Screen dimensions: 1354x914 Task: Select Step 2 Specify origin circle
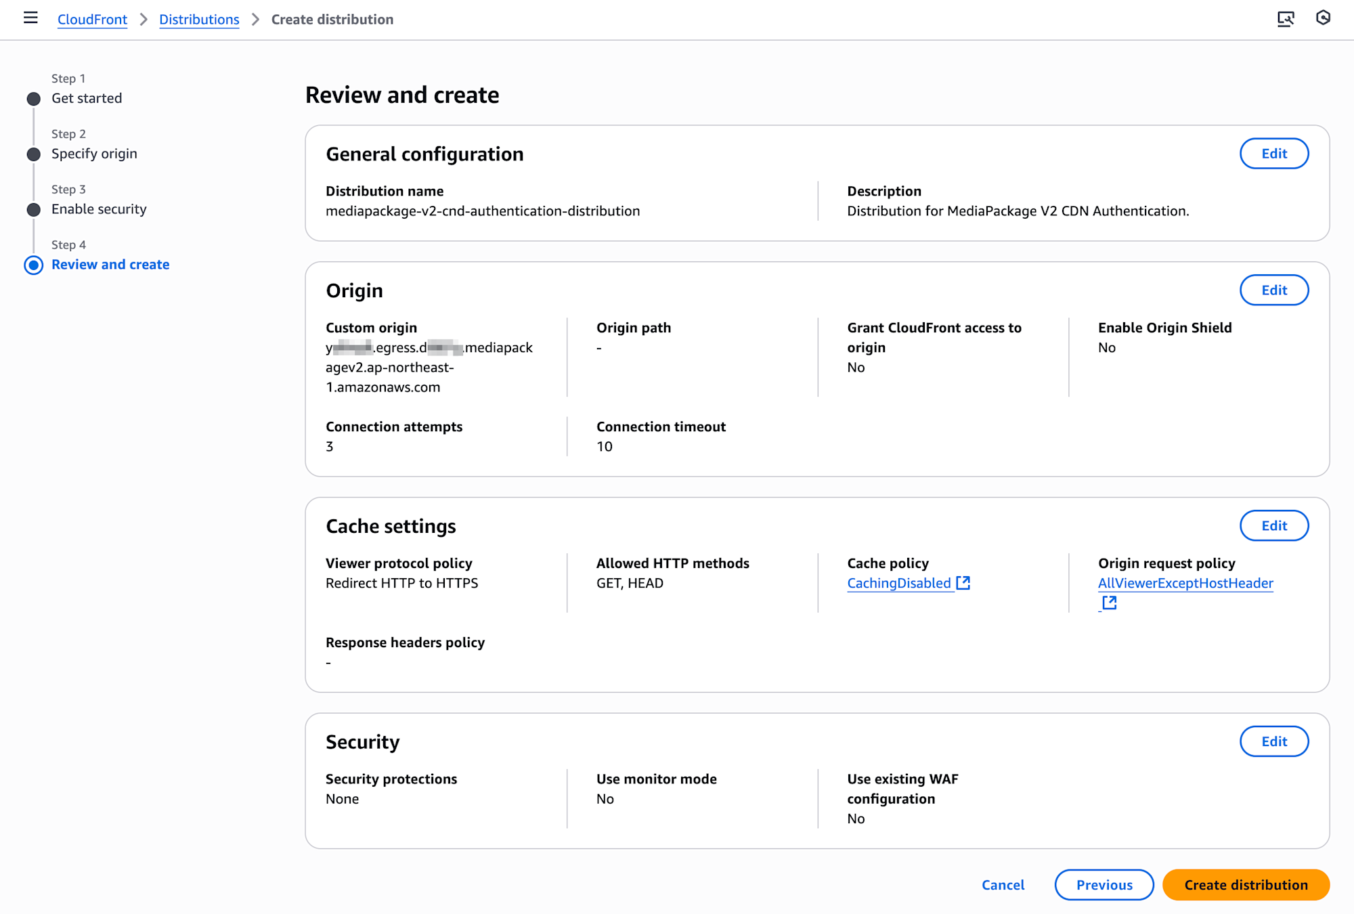pyautogui.click(x=33, y=154)
